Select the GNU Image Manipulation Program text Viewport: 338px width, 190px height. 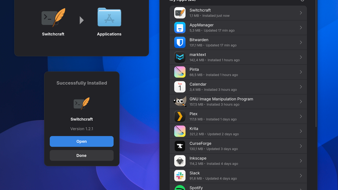[221, 99]
